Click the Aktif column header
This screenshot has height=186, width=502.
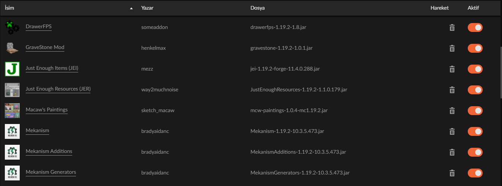473,8
